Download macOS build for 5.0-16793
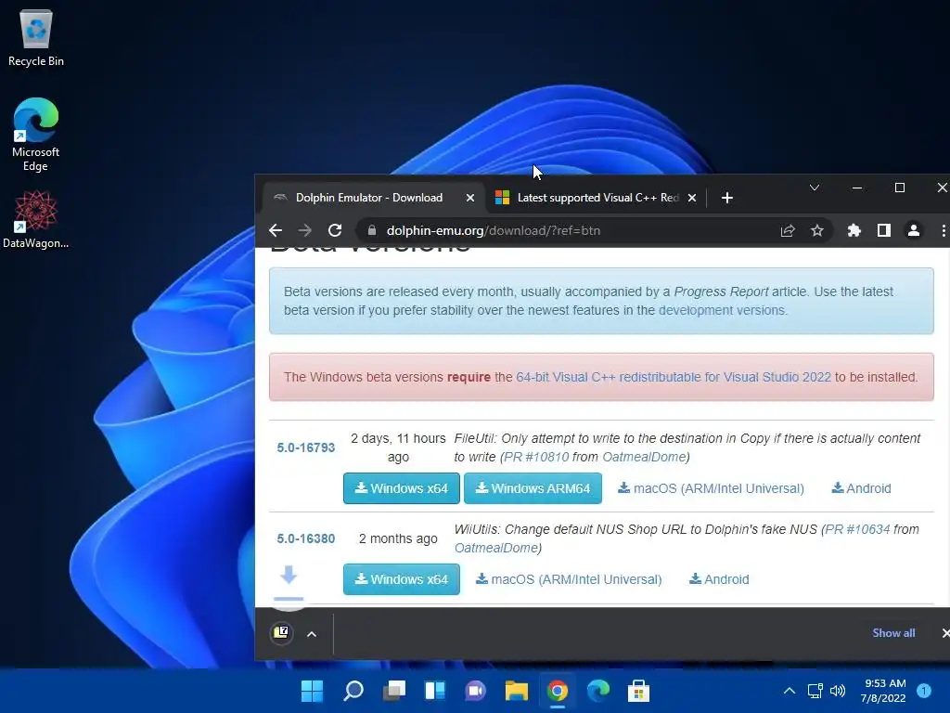This screenshot has height=713, width=950. tap(711, 488)
